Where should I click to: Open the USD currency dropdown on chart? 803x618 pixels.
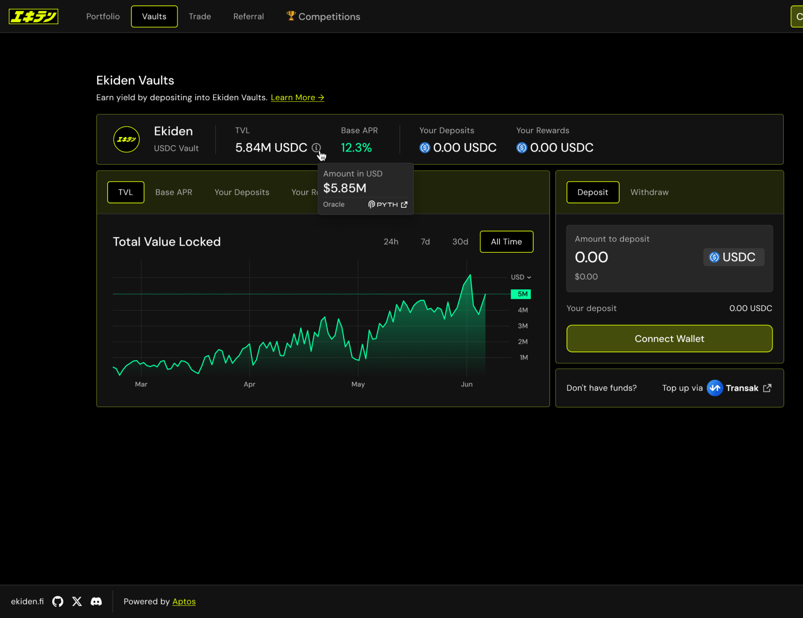tap(521, 277)
